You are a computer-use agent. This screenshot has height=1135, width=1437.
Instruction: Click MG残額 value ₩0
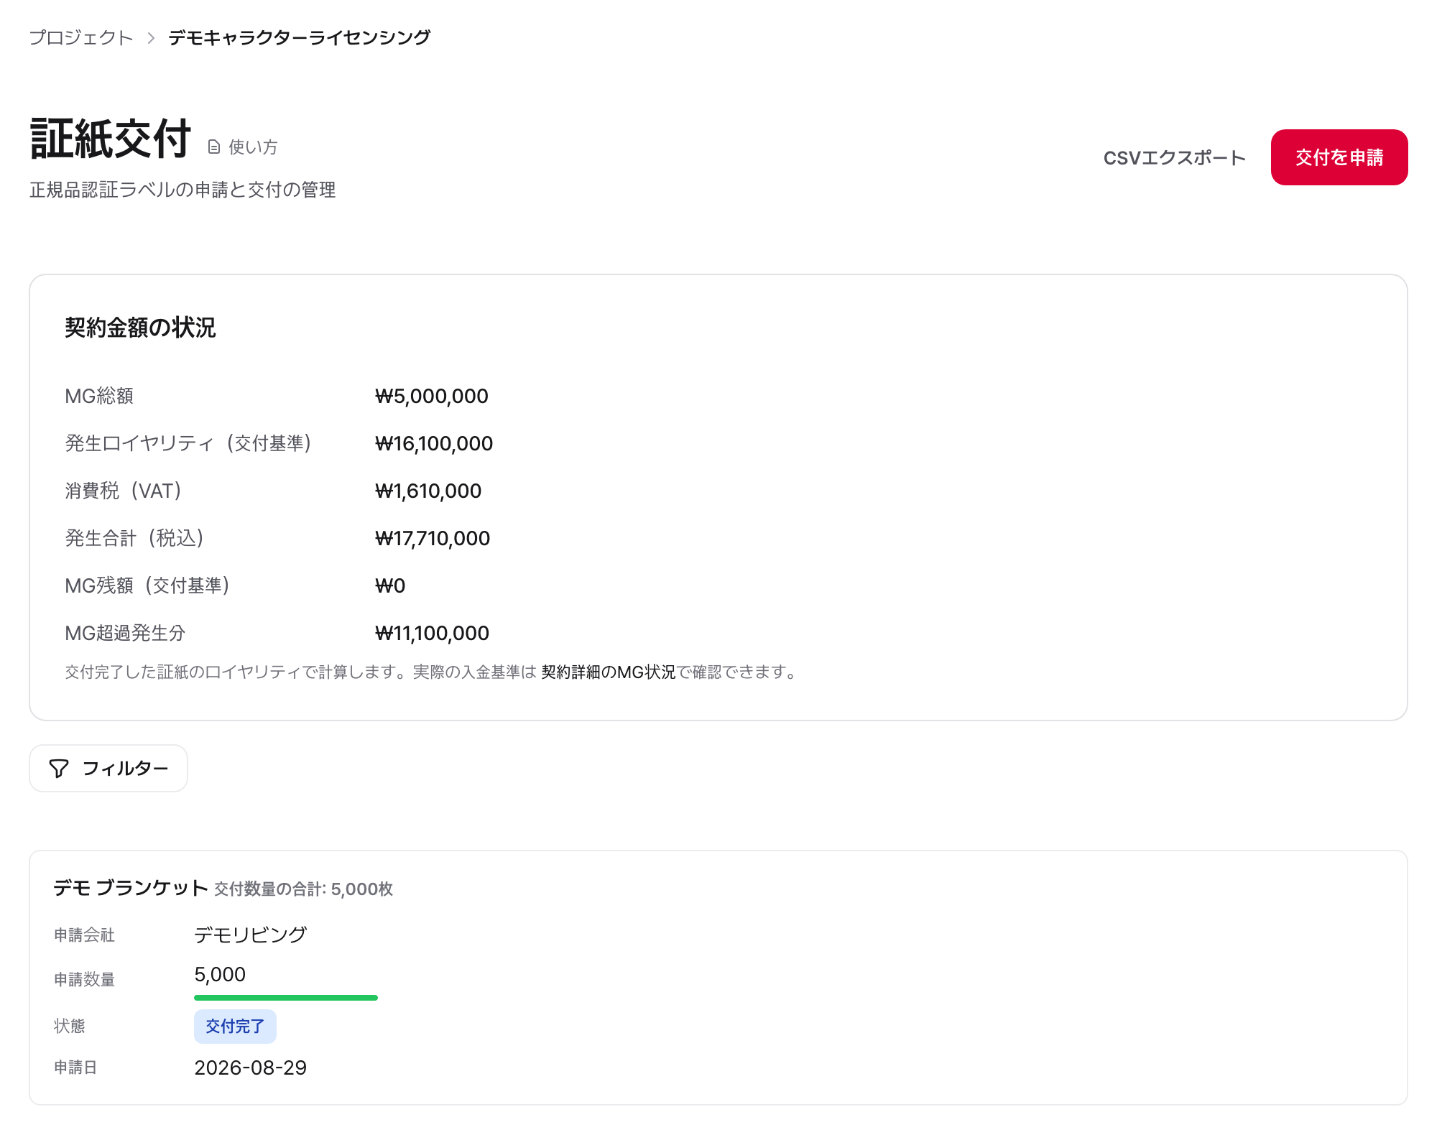(390, 585)
